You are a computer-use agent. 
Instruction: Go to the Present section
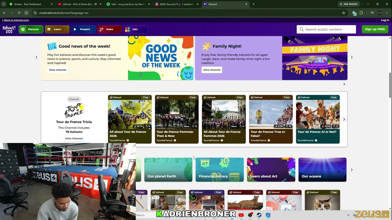coord(83,29)
